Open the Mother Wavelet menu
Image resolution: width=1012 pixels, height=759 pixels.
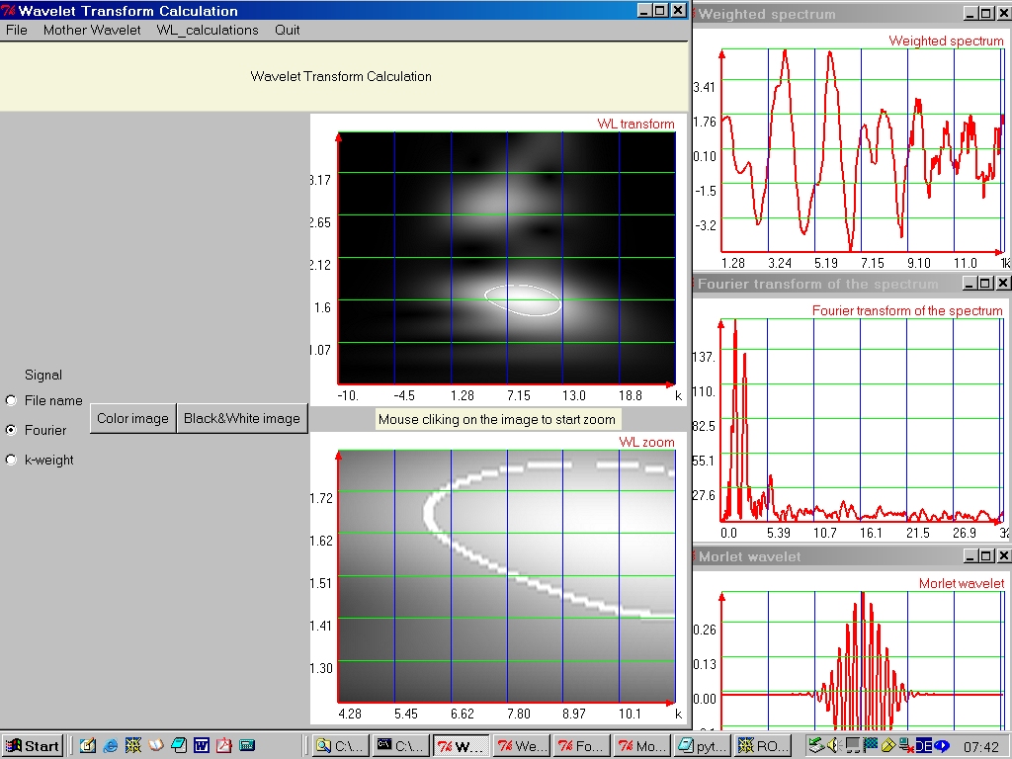pyautogui.click(x=92, y=30)
